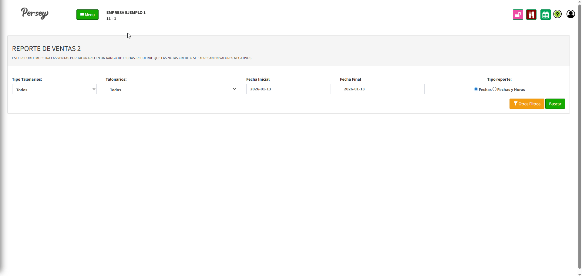
Task: Select the Fechas y Horas radio option
Action: (494, 89)
